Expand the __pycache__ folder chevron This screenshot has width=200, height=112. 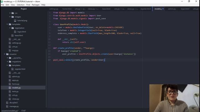(7, 58)
